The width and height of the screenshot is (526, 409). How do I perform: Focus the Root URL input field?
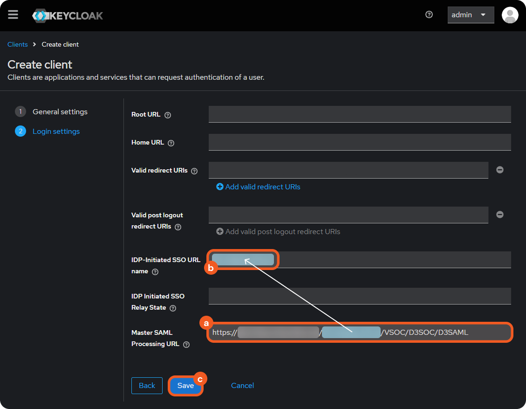pyautogui.click(x=360, y=114)
